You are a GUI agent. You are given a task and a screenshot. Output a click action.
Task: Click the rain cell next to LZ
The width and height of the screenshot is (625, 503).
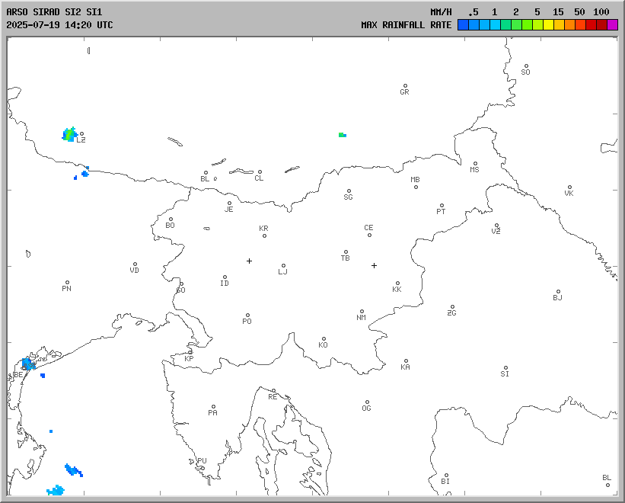point(69,135)
